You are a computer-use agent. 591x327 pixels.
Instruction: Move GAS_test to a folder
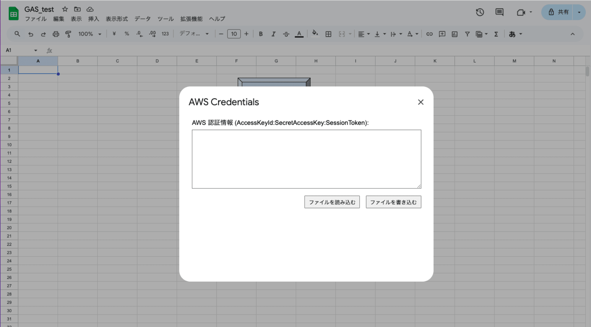[77, 9]
